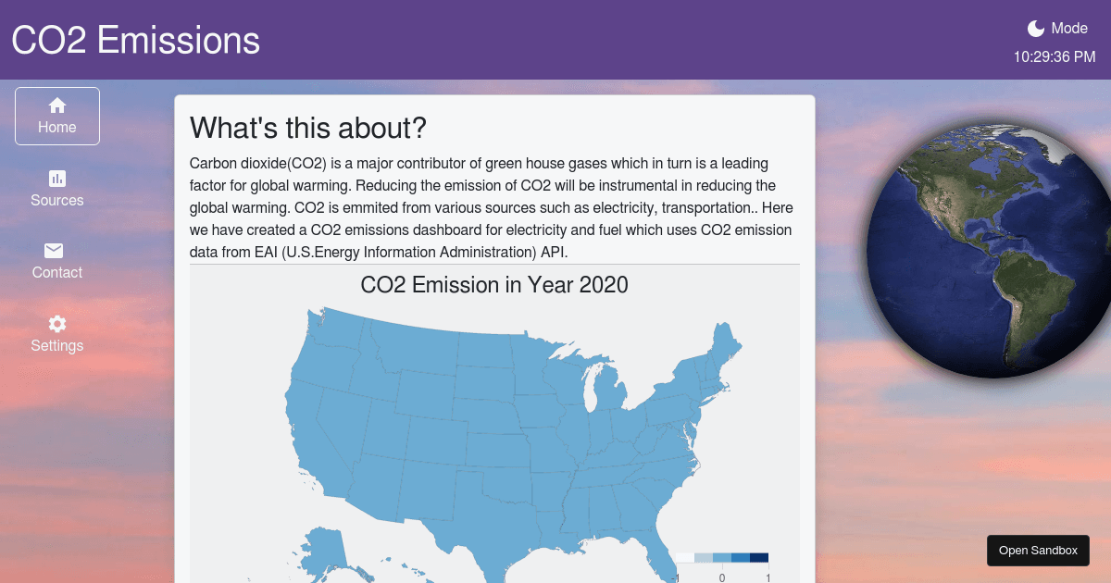Select the home symbol above the Home label
This screenshot has width=1111, height=583.
pos(56,105)
